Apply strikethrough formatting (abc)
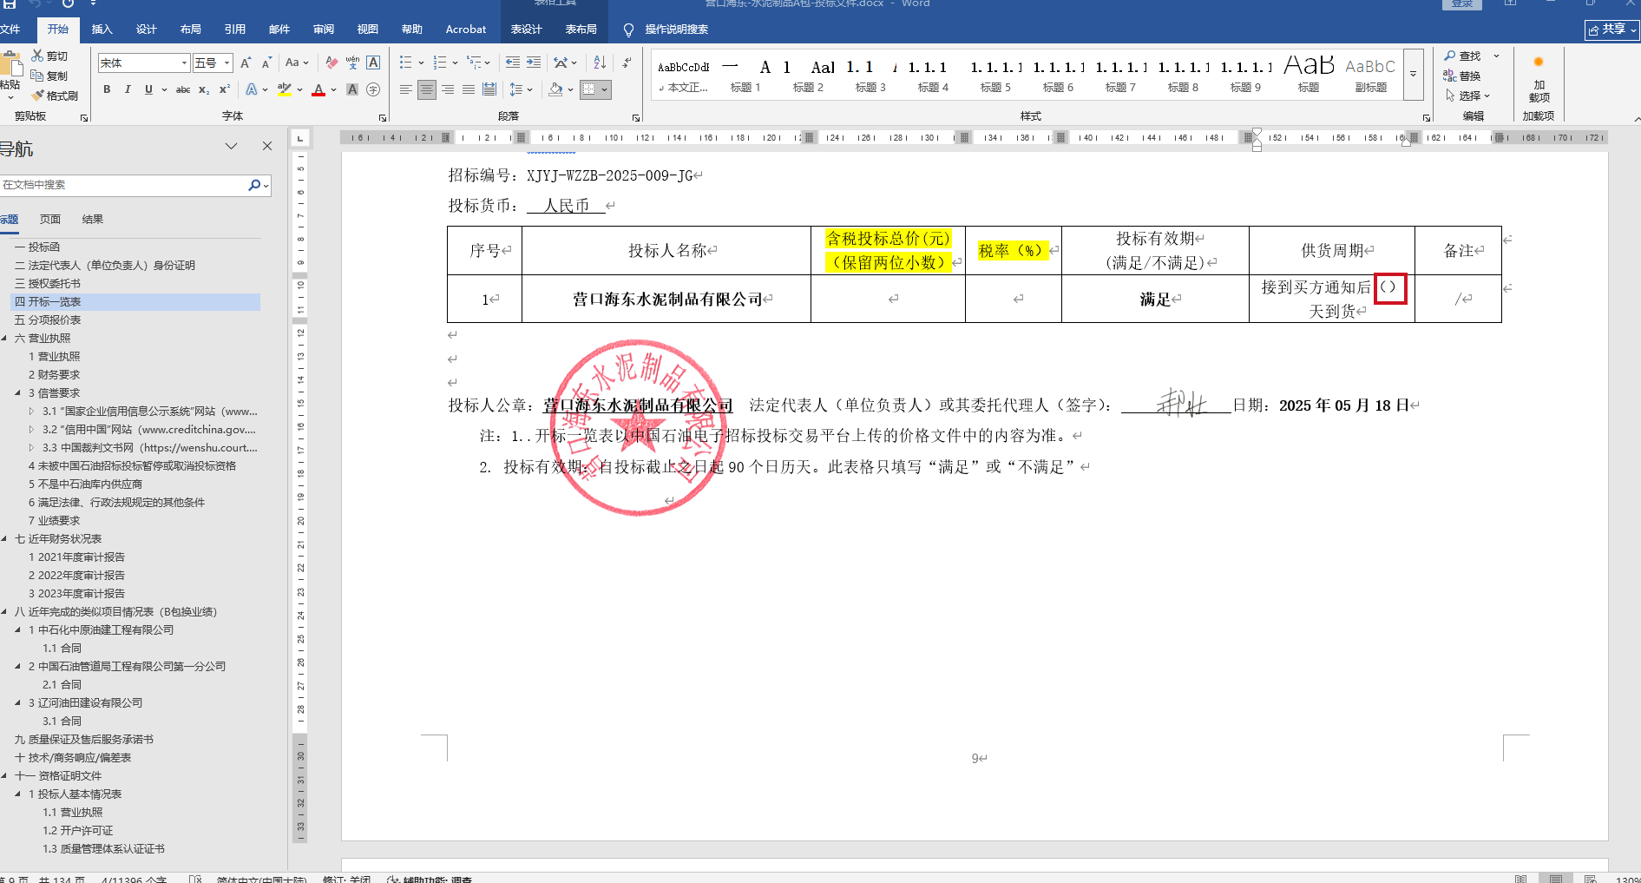1641x883 pixels. click(x=183, y=89)
